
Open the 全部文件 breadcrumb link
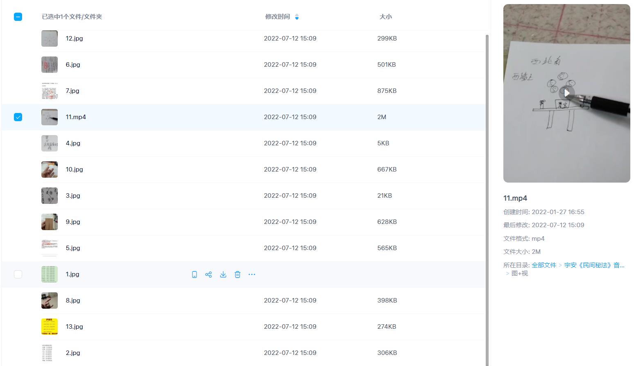pyautogui.click(x=544, y=265)
